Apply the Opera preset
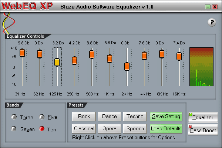222x148 pixels. click(x=109, y=129)
